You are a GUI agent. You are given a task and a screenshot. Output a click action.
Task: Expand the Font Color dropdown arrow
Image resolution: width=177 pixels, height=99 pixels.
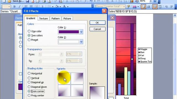pos(68,7)
